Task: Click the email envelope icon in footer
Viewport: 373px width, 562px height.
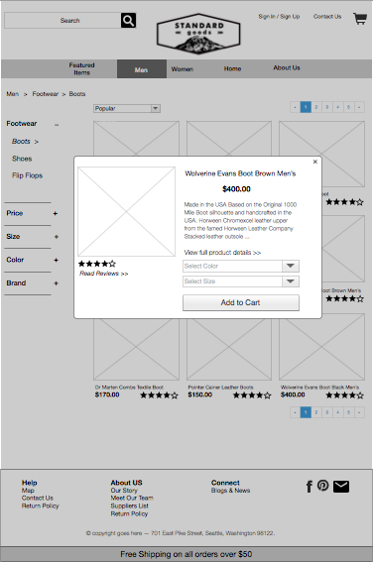Action: [340, 487]
